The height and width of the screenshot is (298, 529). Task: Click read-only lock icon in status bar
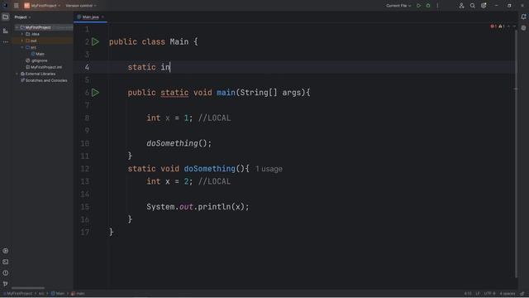pyautogui.click(x=522, y=294)
